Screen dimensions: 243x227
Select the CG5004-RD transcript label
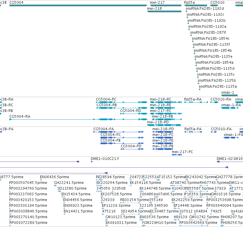(x=131, y=111)
